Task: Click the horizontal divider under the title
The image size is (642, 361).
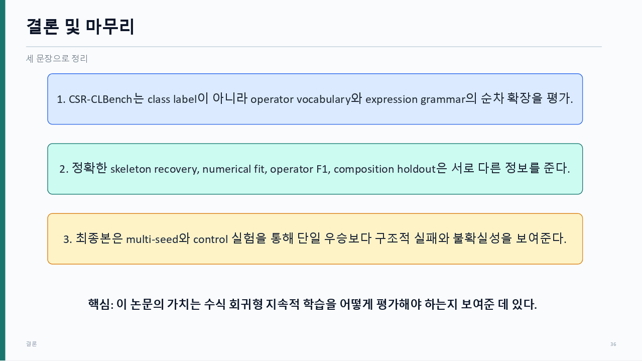Action: pos(314,47)
